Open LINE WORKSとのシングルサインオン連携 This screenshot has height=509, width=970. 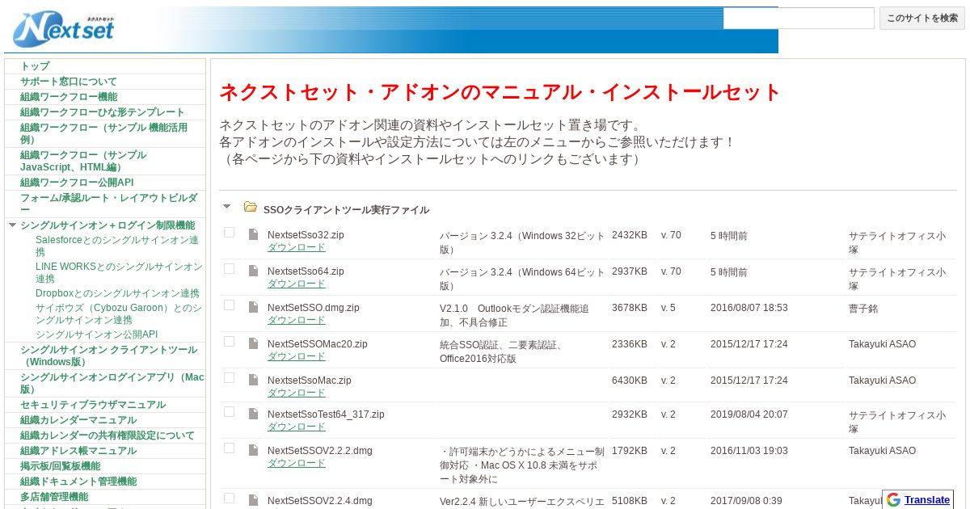[119, 272]
